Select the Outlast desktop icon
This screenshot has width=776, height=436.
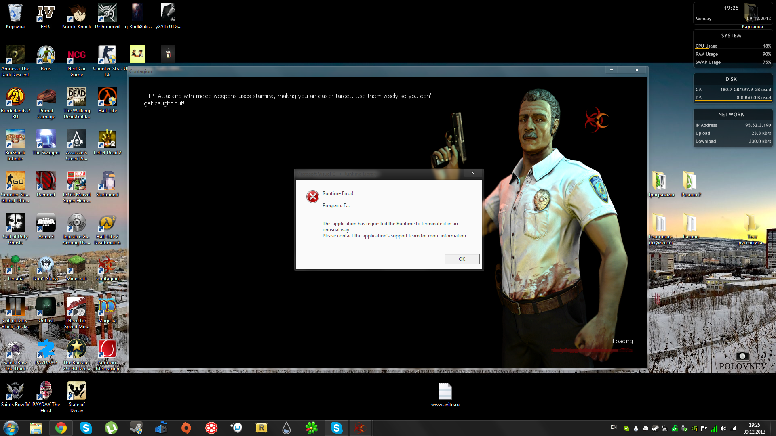tap(46, 310)
